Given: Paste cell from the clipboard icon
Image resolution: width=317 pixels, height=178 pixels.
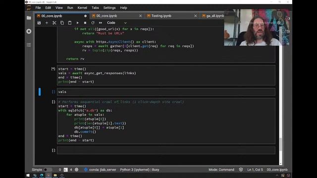Looking at the screenshot, I should point(70,23).
